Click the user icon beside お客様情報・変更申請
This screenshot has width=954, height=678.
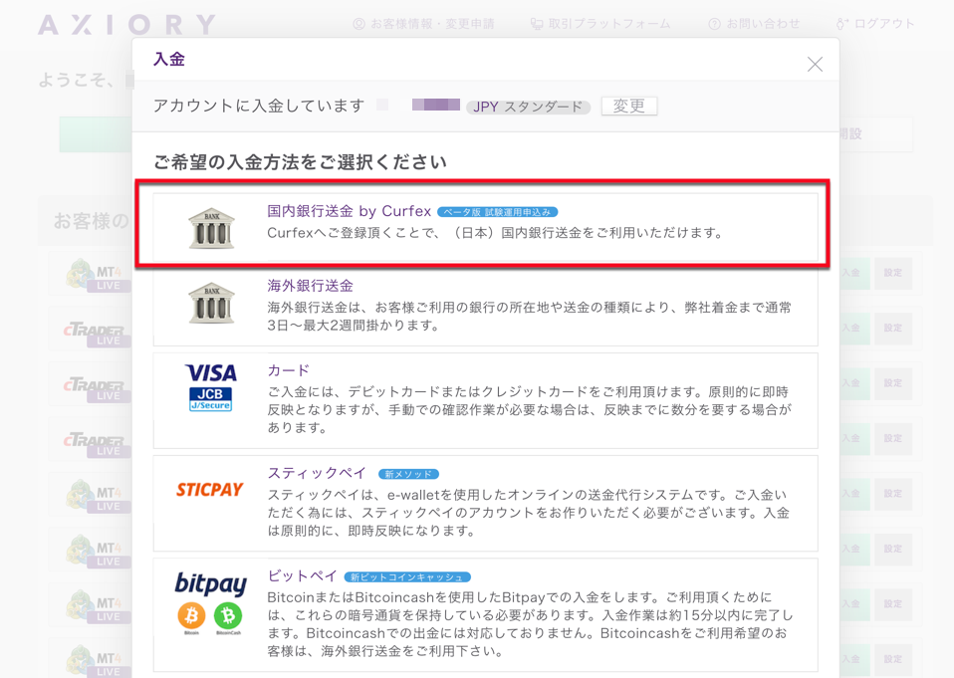click(358, 24)
